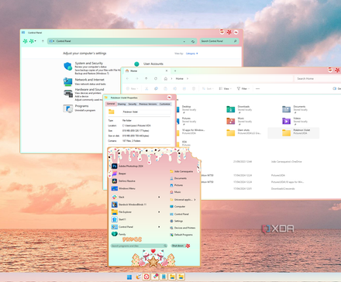This screenshot has width=341, height=282.
Task: Launch Beeper from the Start menu
Action: click(119, 174)
